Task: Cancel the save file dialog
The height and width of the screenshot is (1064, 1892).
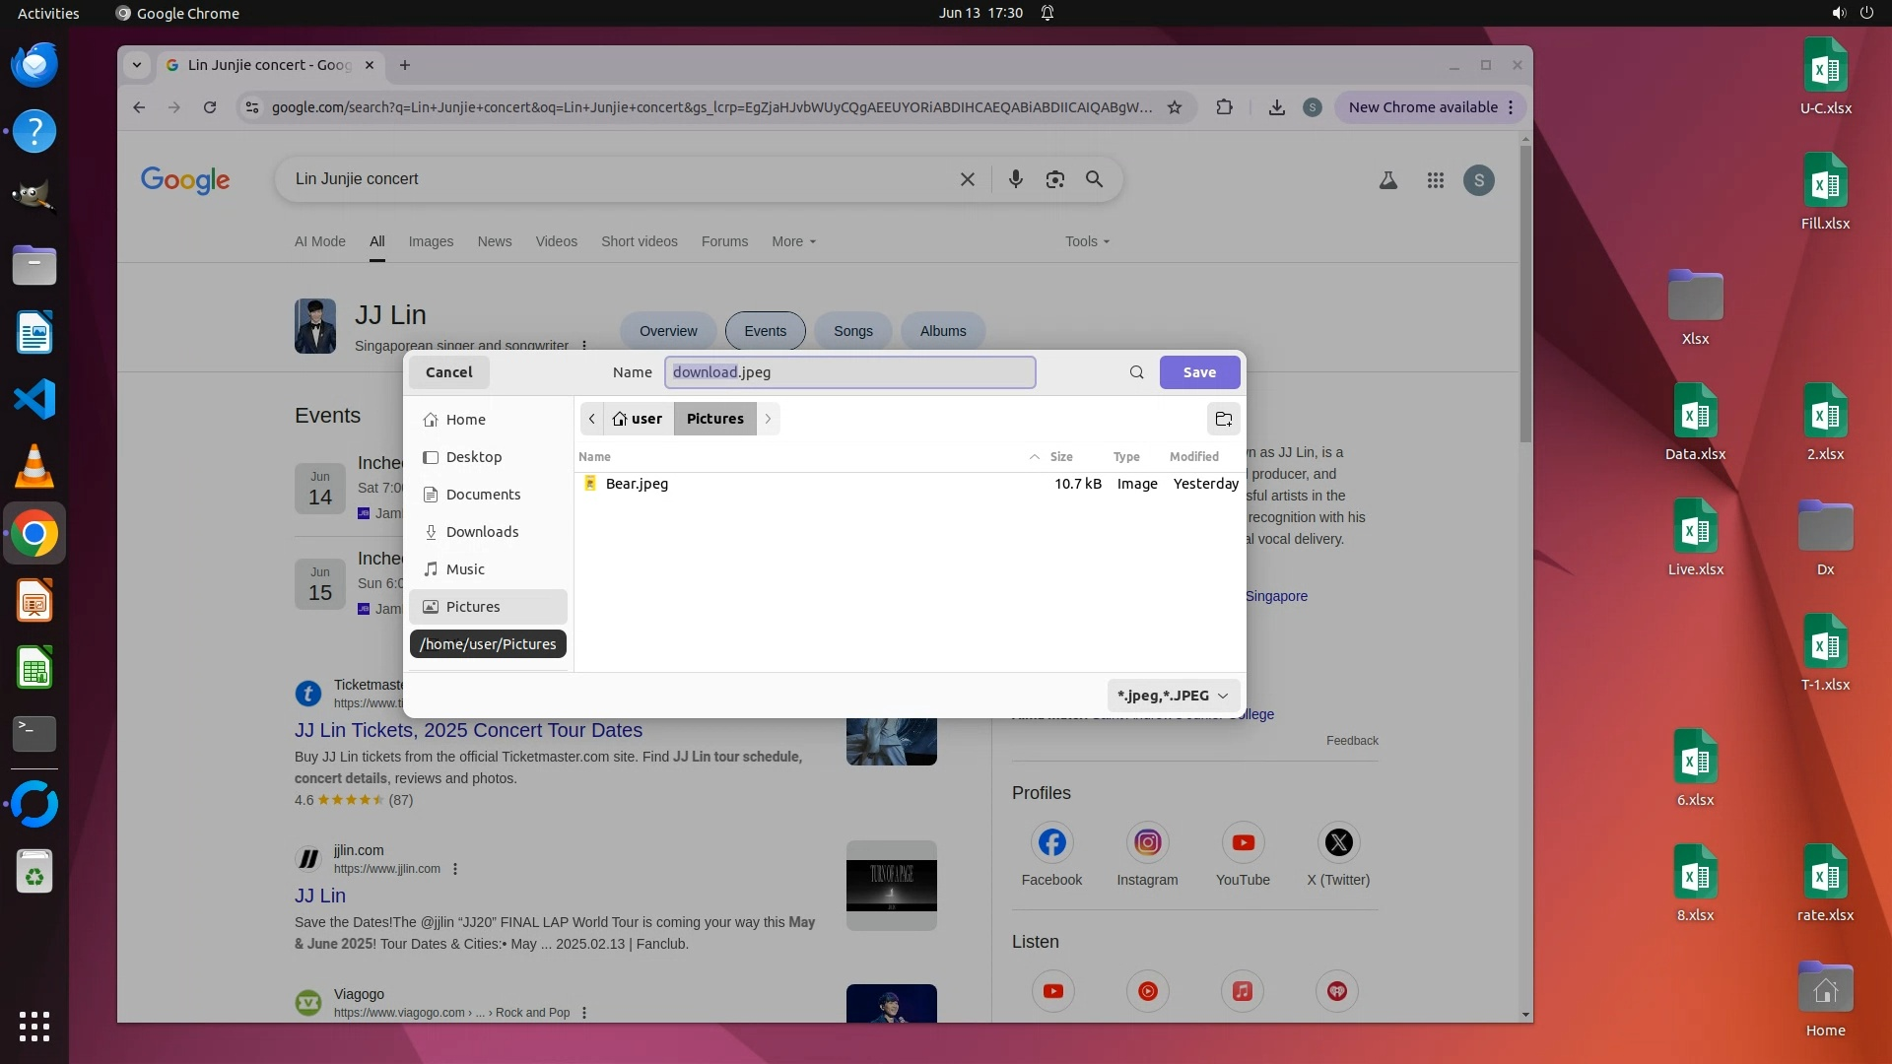Action: (448, 372)
